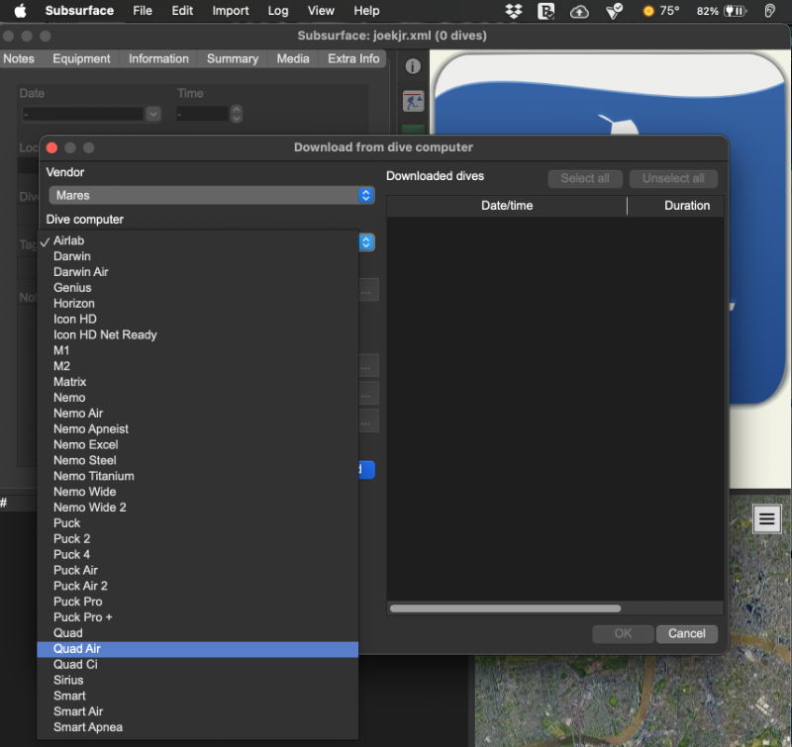
Task: Open the Help menu
Action: click(x=366, y=11)
